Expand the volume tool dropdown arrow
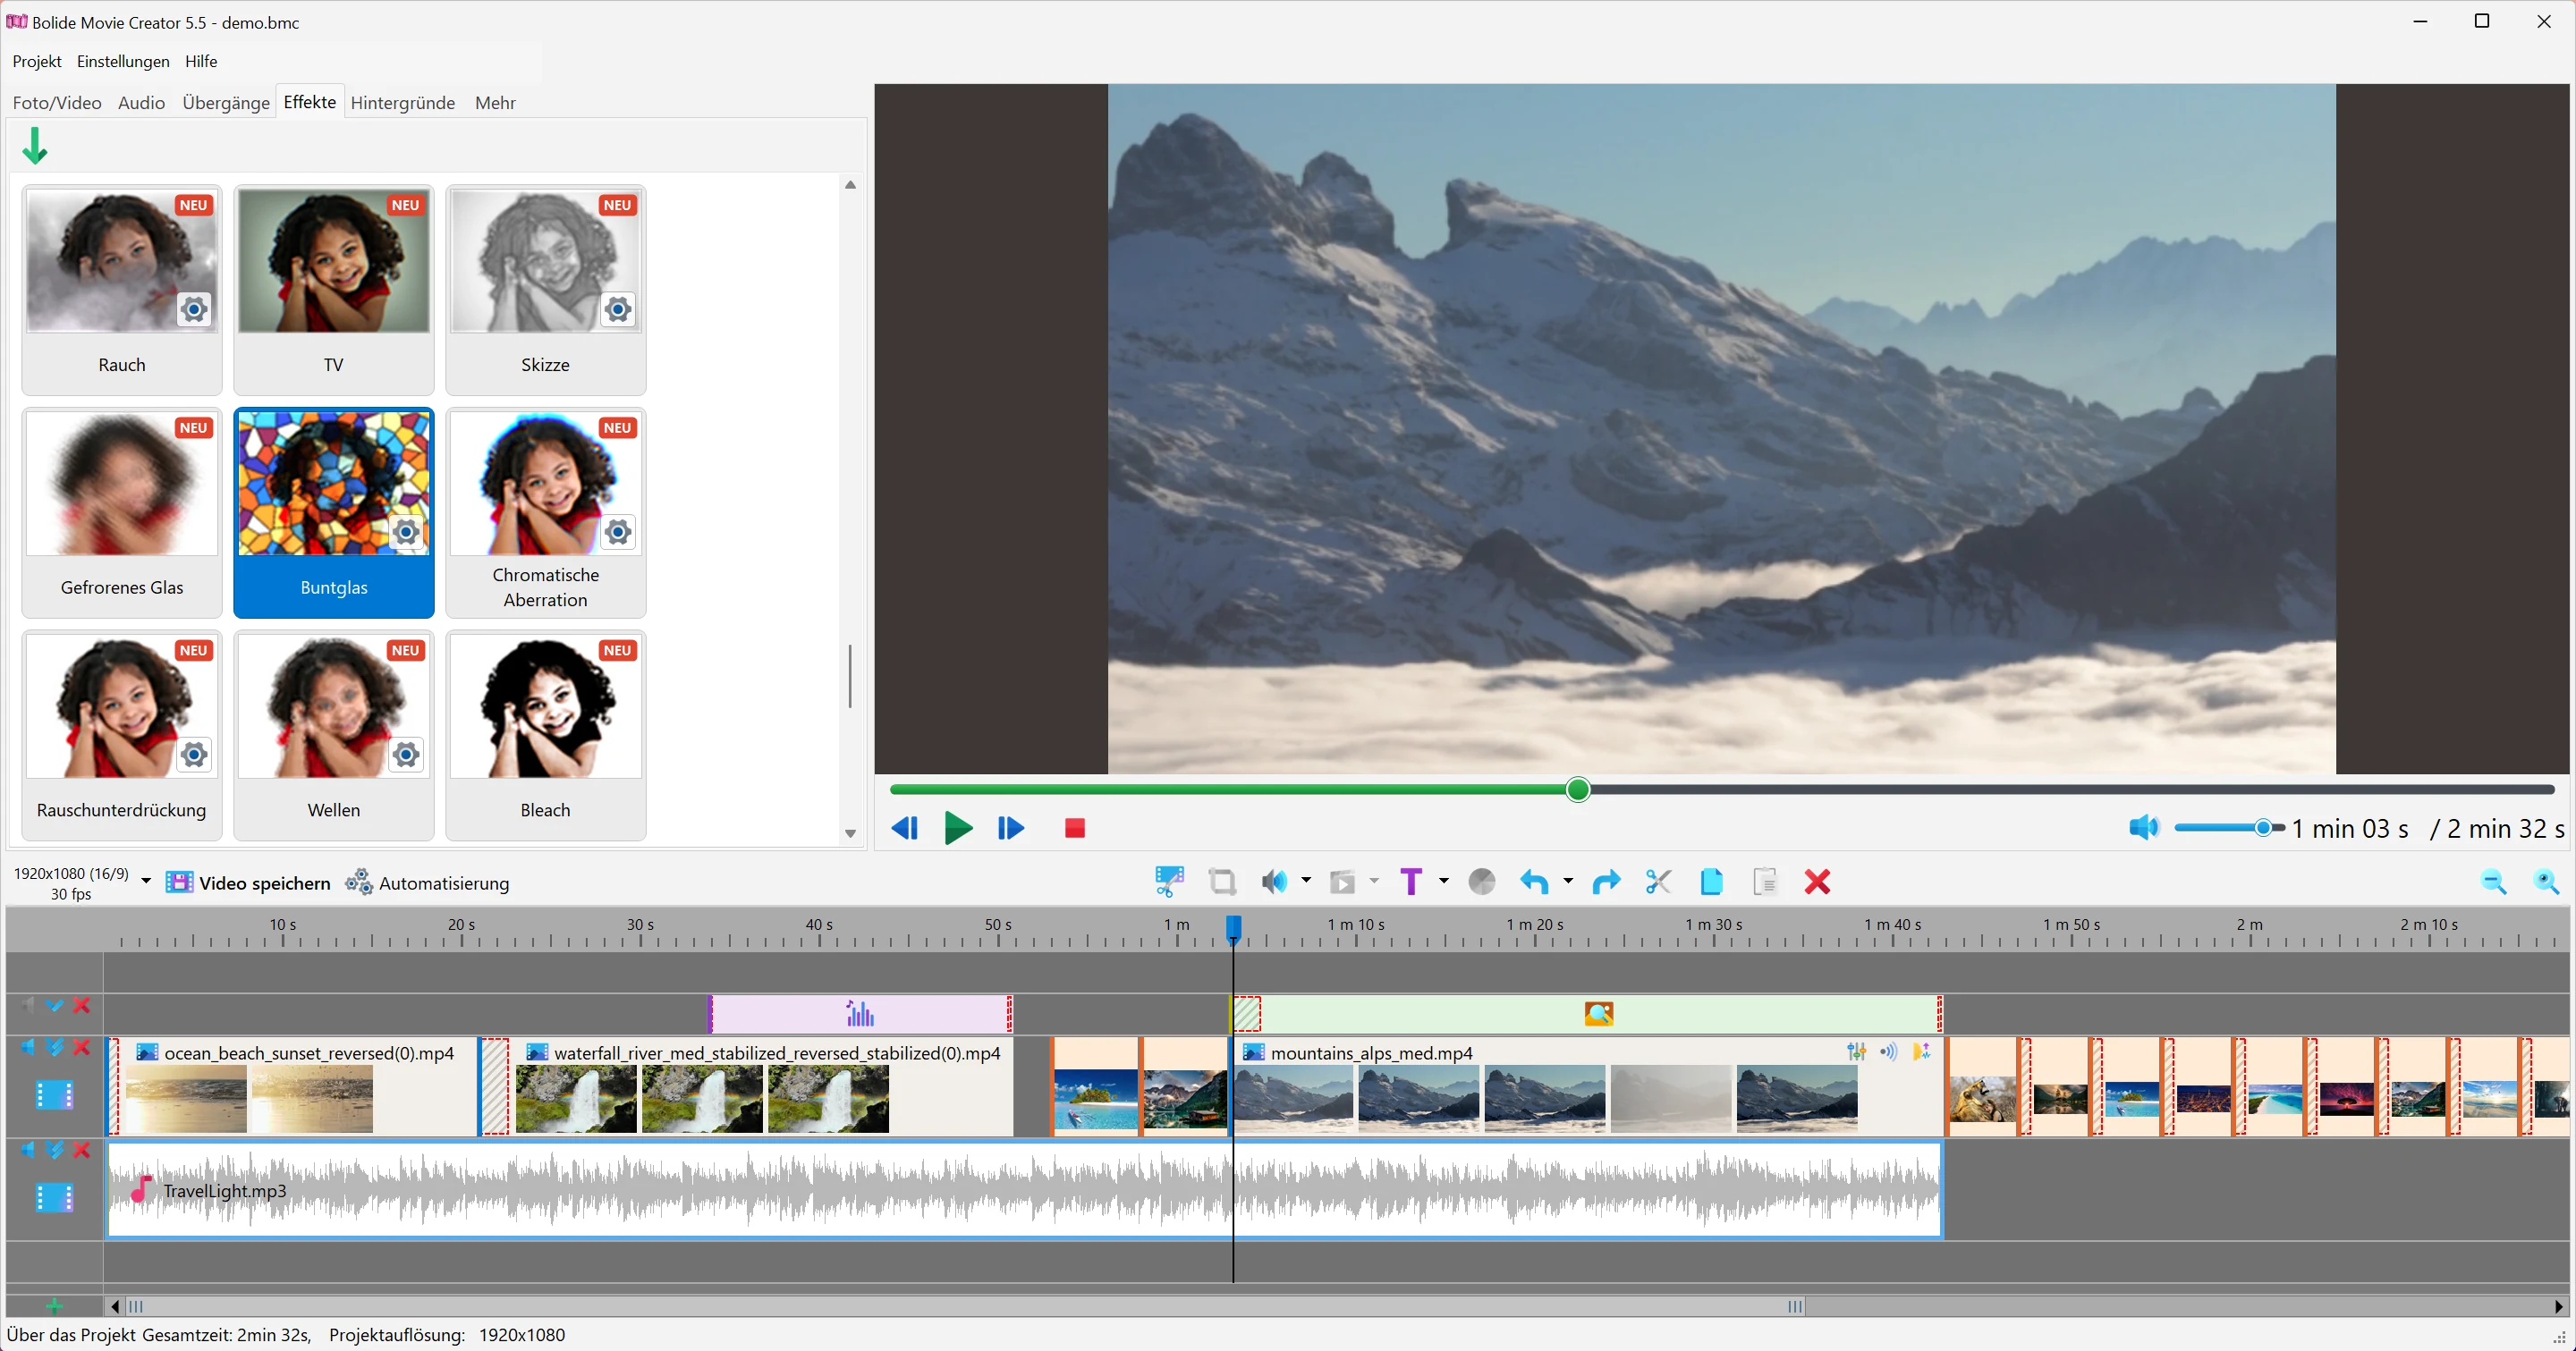2576x1351 pixels. pos(1306,882)
